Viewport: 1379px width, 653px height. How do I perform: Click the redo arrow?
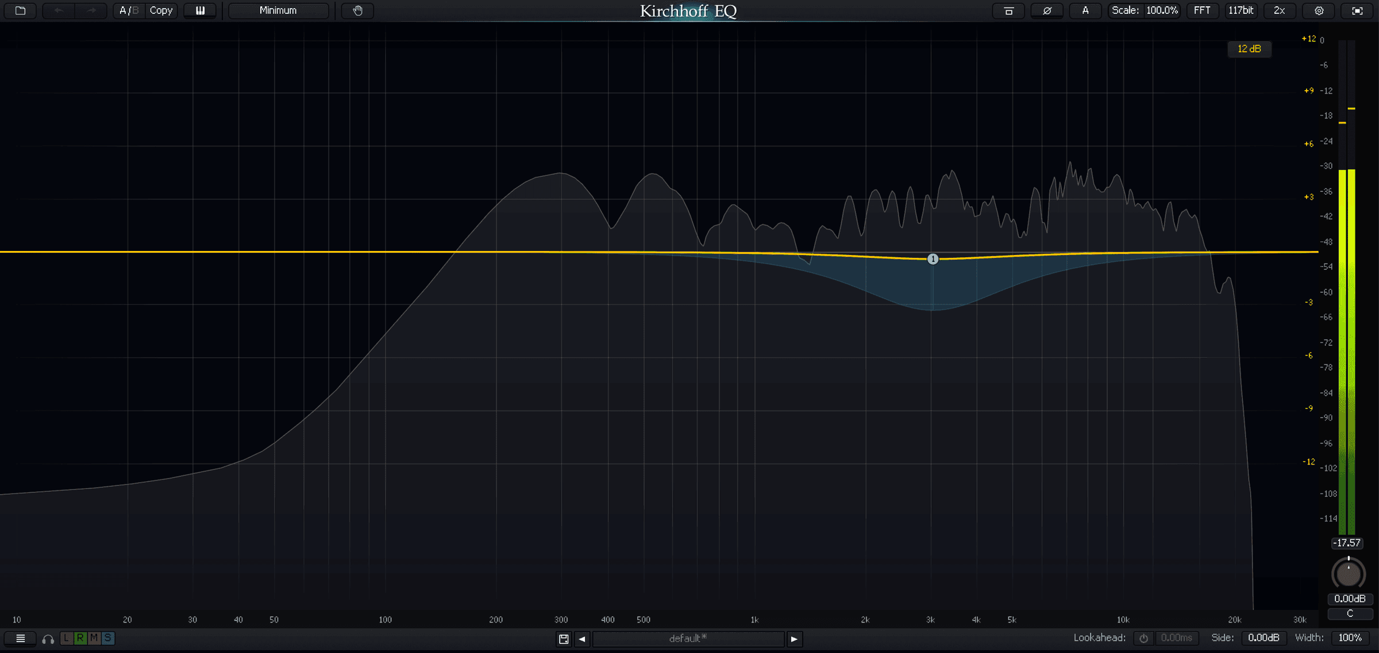[x=91, y=10]
